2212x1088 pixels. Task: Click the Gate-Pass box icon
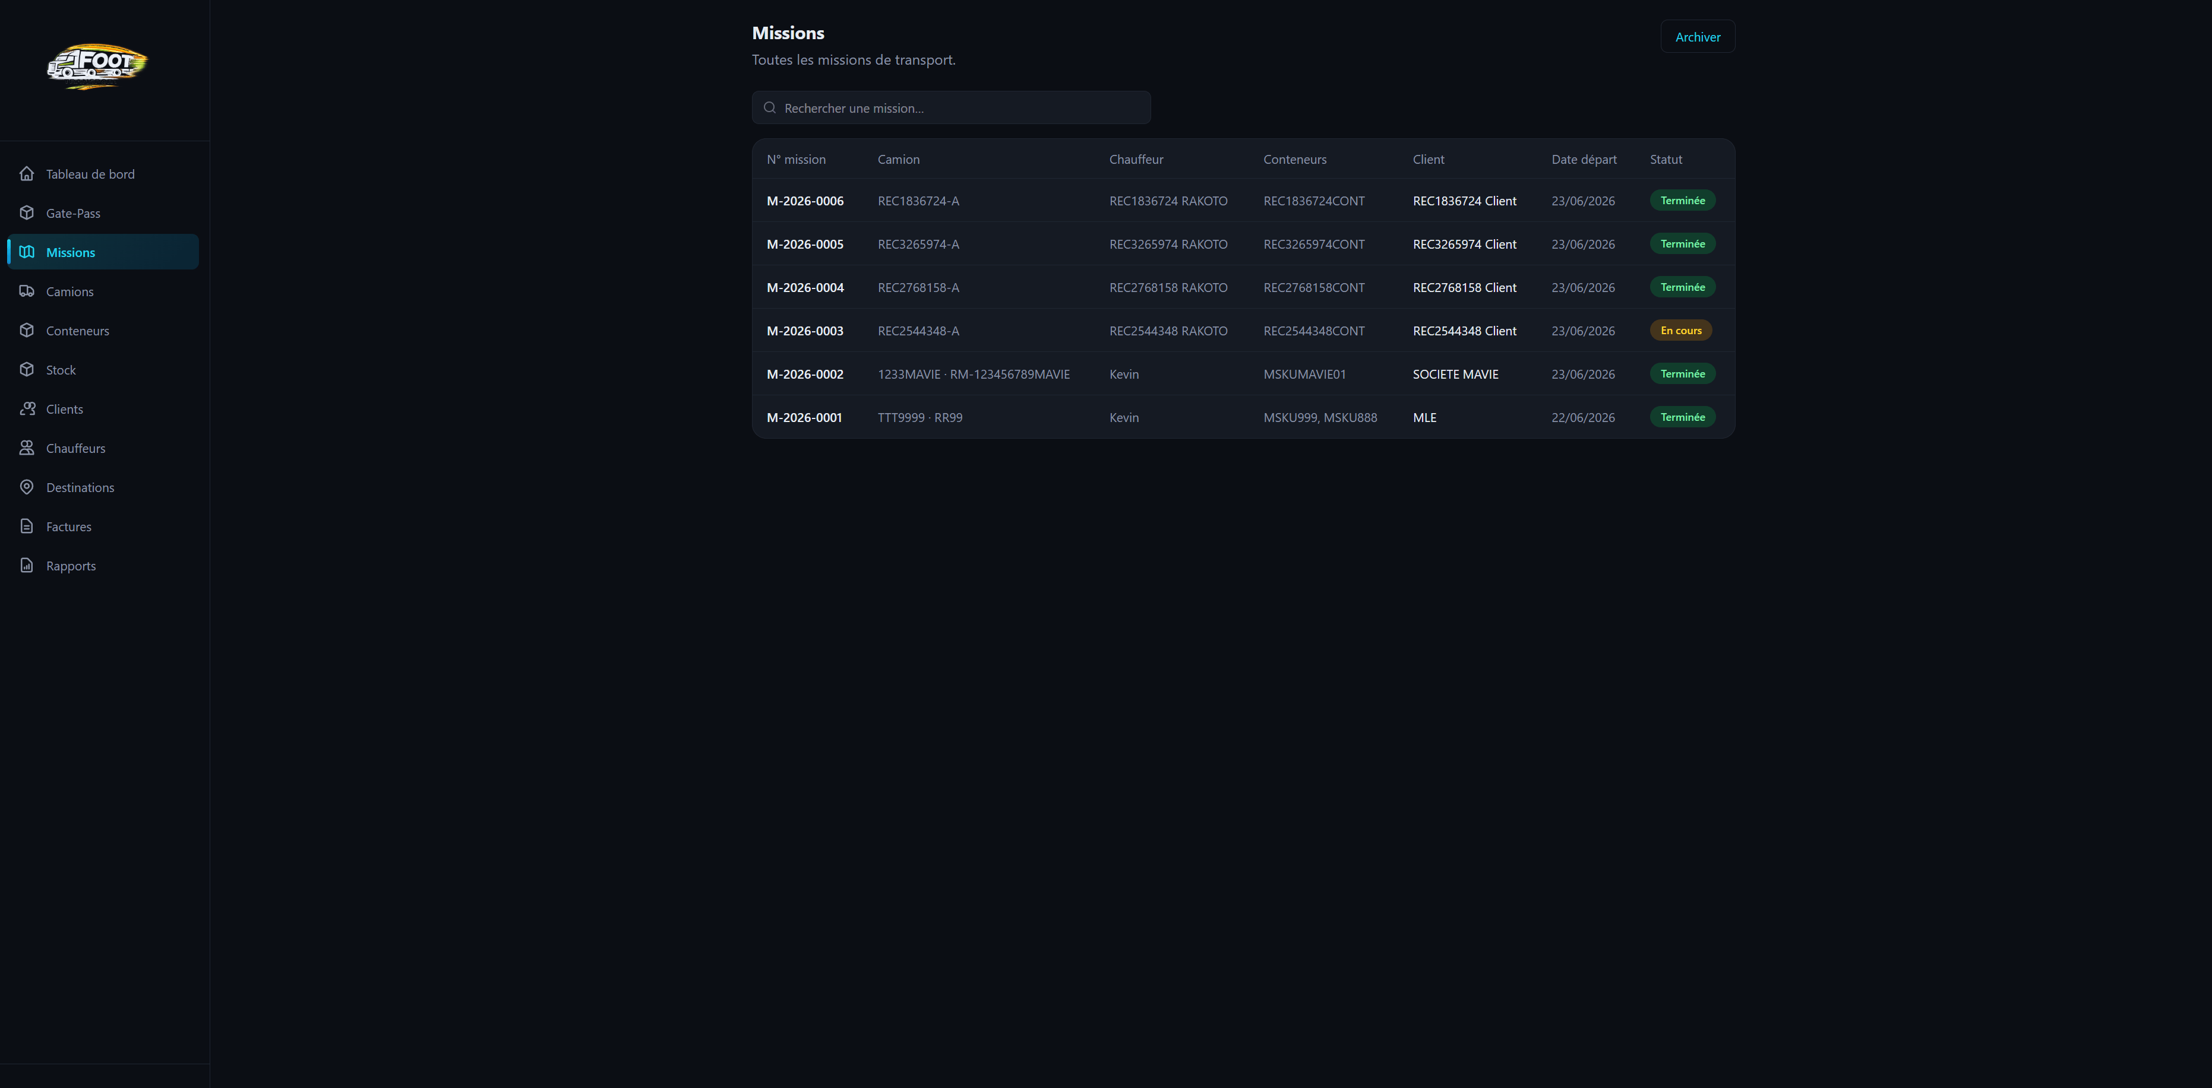coord(27,213)
